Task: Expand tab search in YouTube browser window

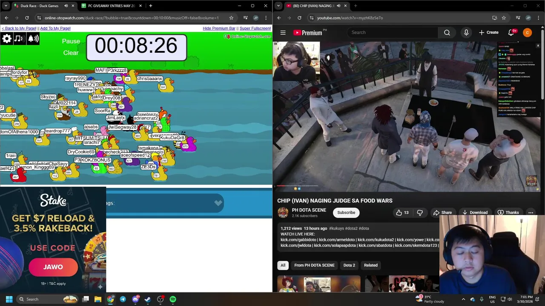Action: coord(279,6)
